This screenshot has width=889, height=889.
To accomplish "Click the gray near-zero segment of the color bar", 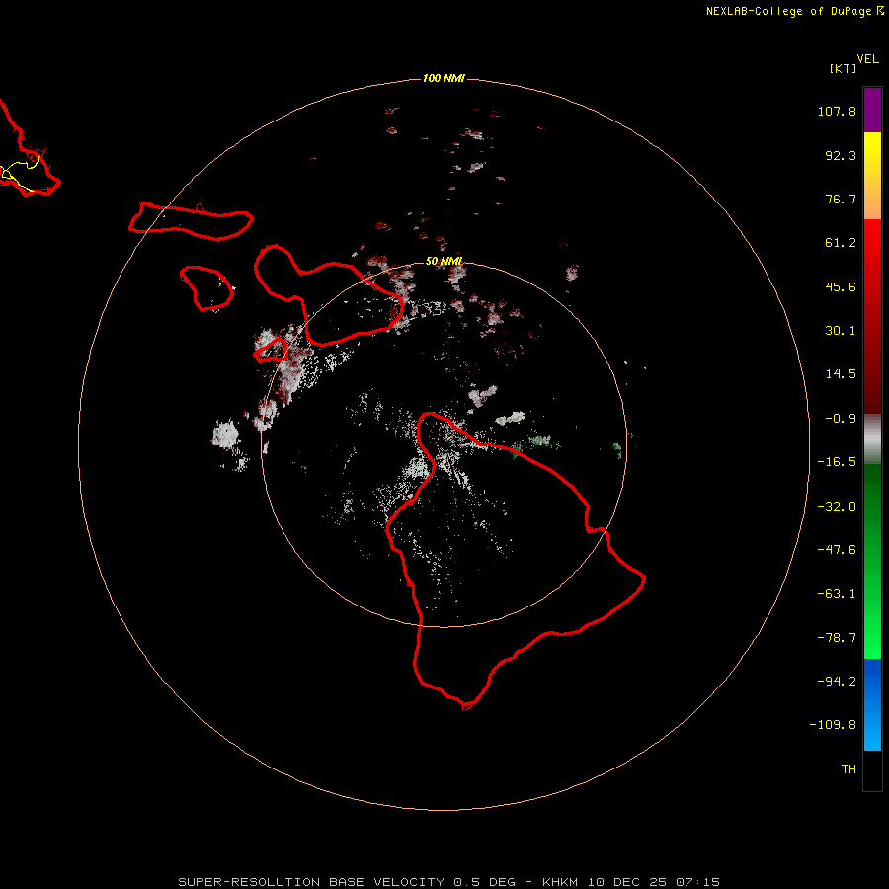I will [x=872, y=440].
